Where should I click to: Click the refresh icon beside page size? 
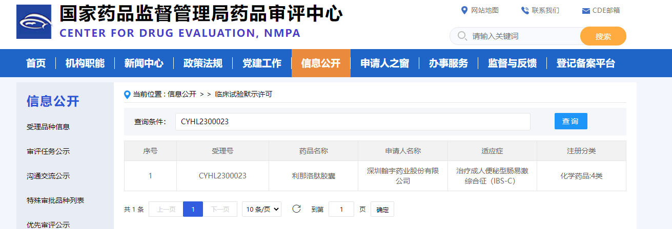tap(296, 209)
